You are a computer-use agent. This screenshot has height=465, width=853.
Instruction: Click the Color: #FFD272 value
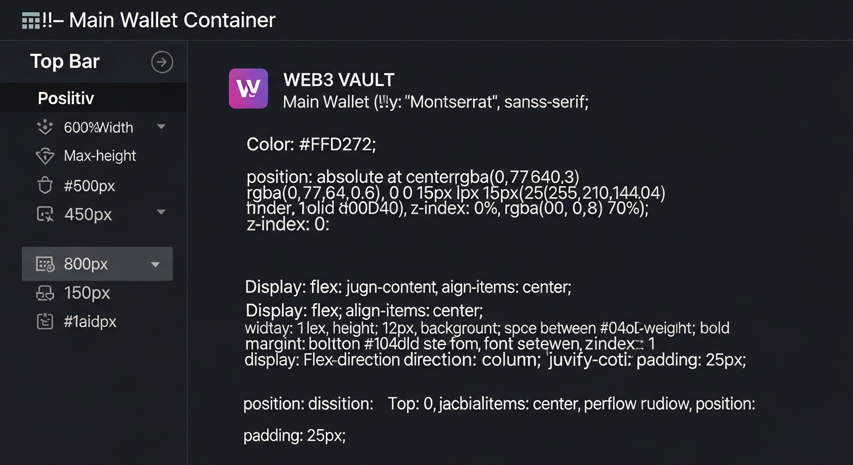pyautogui.click(x=311, y=144)
